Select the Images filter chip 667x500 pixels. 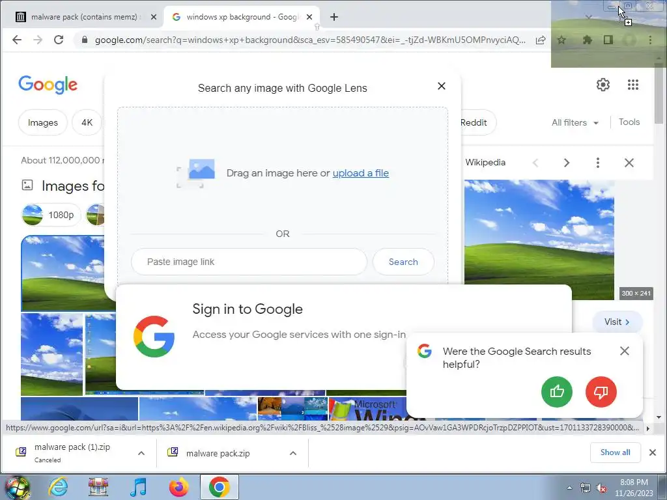pyautogui.click(x=42, y=122)
